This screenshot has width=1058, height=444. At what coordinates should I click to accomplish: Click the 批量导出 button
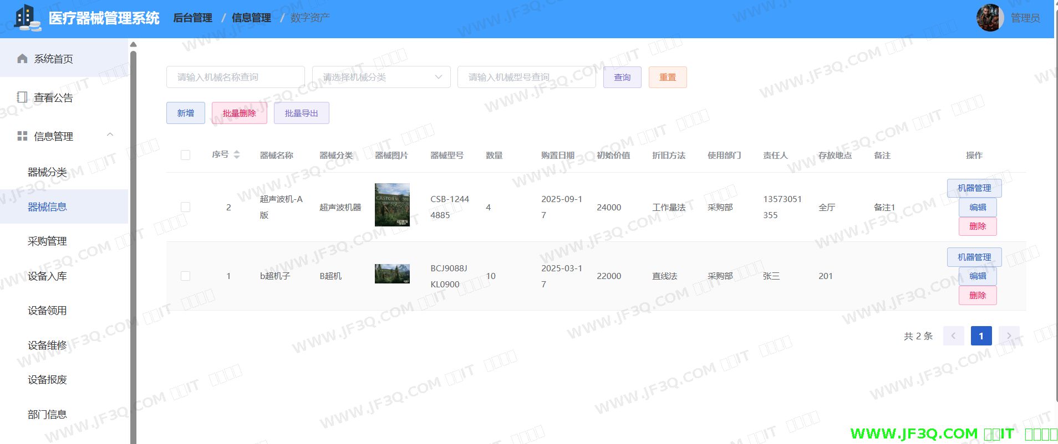(x=301, y=113)
